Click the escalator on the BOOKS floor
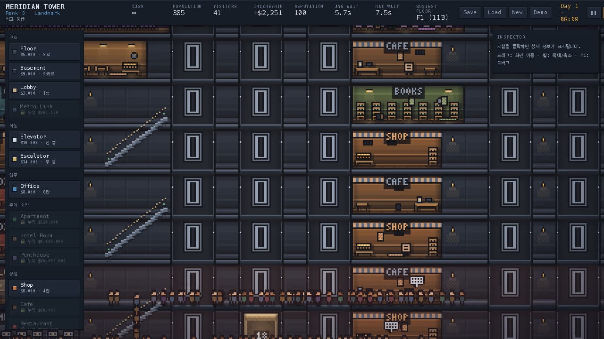This screenshot has width=604, height=339. (136, 137)
